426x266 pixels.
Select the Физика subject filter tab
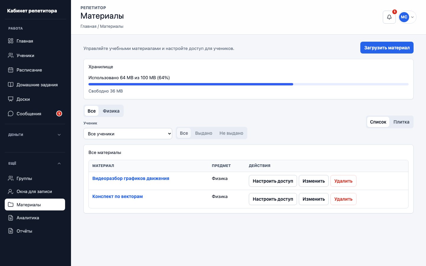111,111
